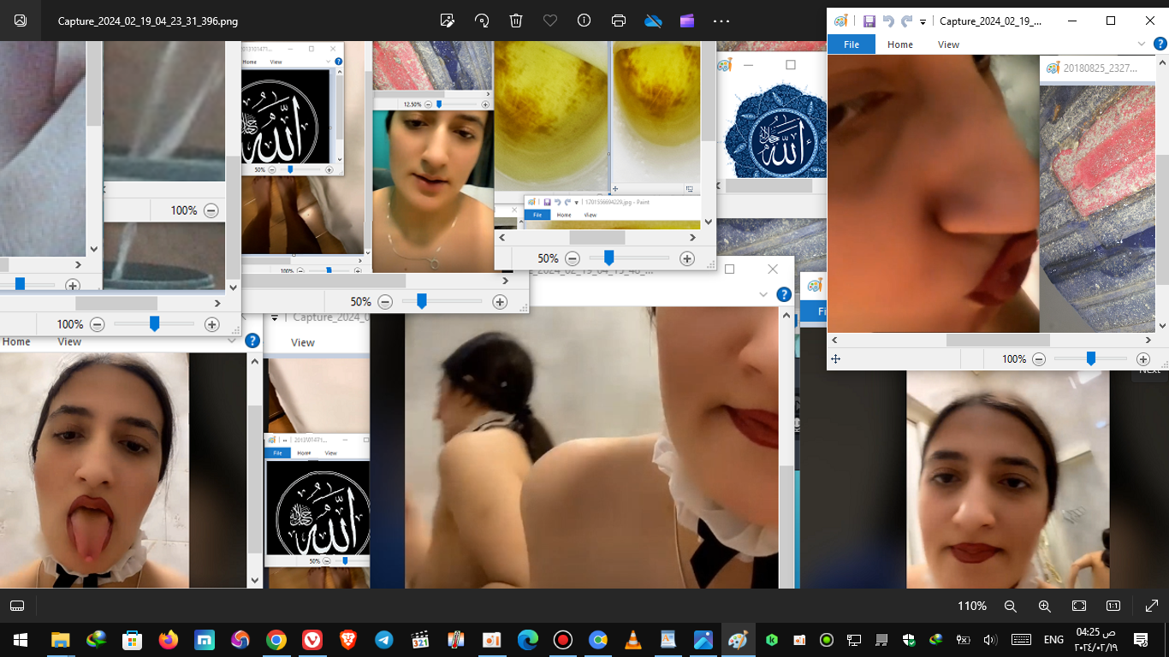The height and width of the screenshot is (657, 1169).
Task: Click the Paint zoom slider at 100%
Action: click(1090, 359)
